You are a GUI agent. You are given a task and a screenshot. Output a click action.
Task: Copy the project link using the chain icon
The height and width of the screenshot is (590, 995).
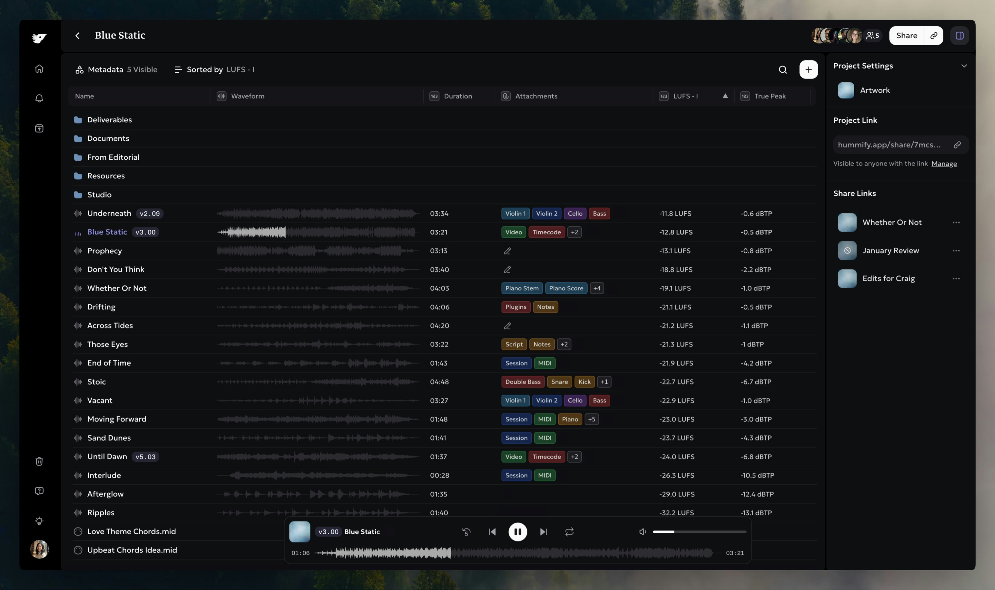coord(957,145)
